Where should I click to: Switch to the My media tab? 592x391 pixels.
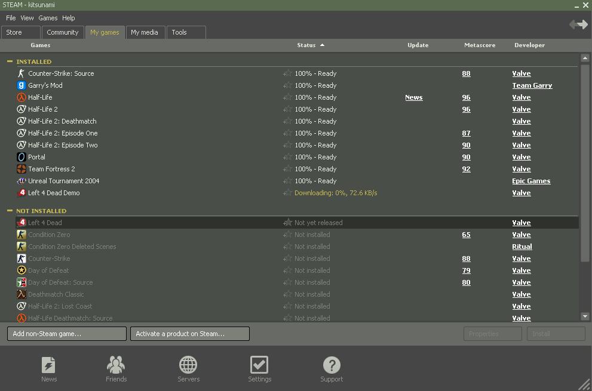point(145,32)
